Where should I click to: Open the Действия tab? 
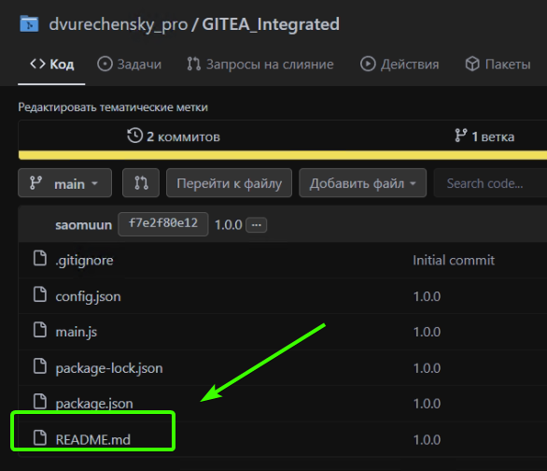[x=400, y=64]
